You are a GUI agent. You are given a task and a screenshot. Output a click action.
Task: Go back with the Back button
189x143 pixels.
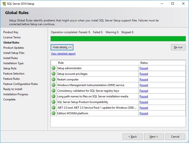click(x=132, y=137)
